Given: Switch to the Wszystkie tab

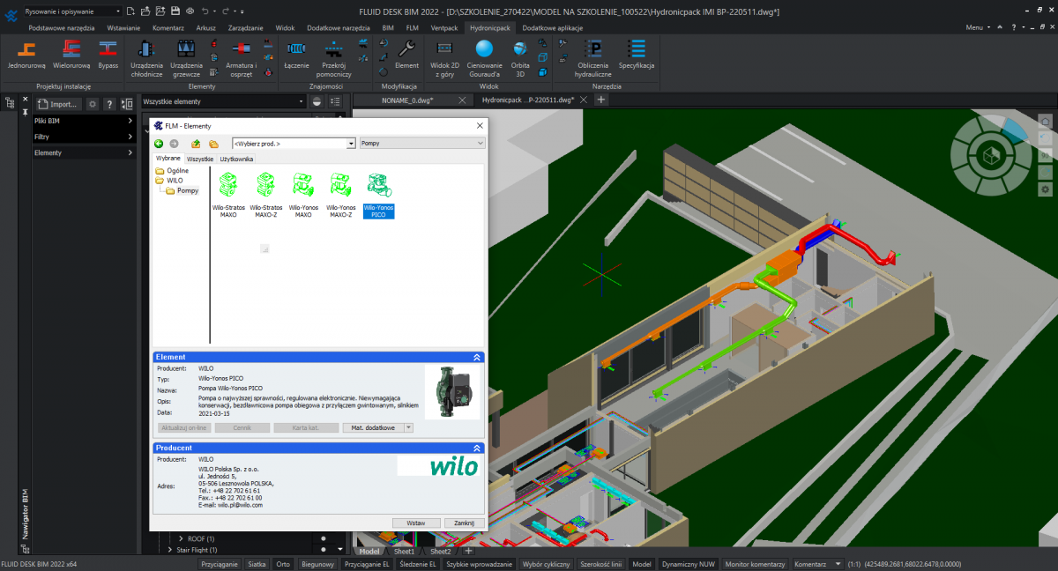Looking at the screenshot, I should pyautogui.click(x=200, y=159).
